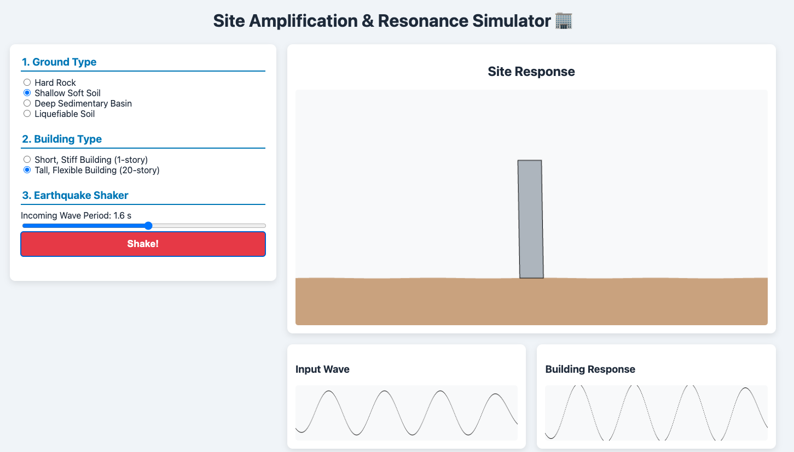Click the Incoming Wave Period slider handle
This screenshot has height=452, width=794.
coord(148,226)
